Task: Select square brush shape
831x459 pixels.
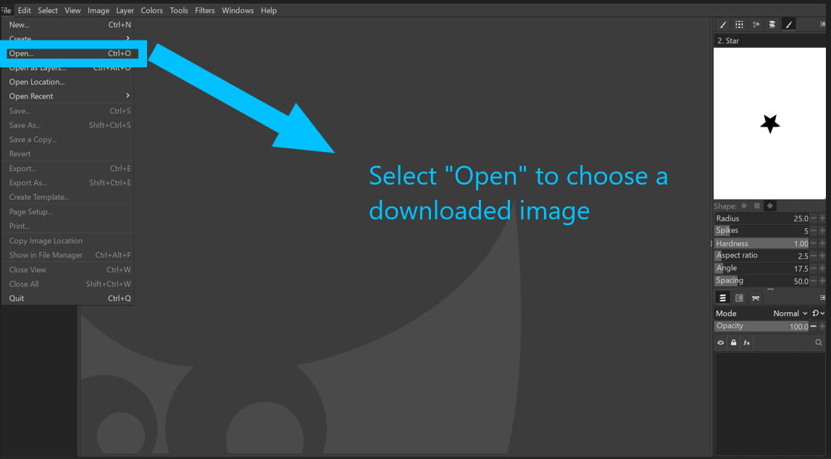Action: tap(757, 206)
